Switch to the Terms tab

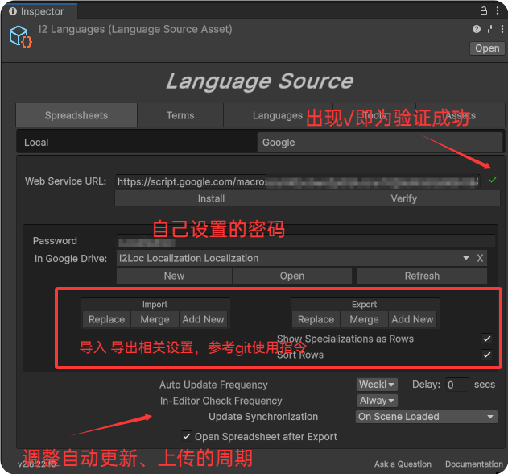180,115
